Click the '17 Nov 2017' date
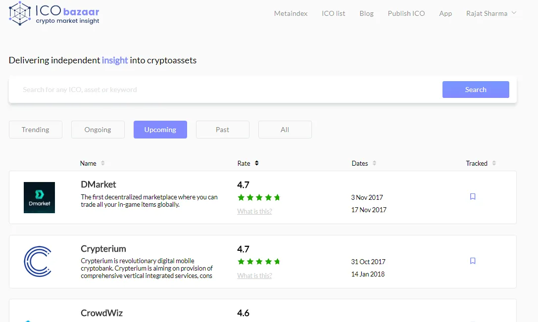 pos(369,210)
